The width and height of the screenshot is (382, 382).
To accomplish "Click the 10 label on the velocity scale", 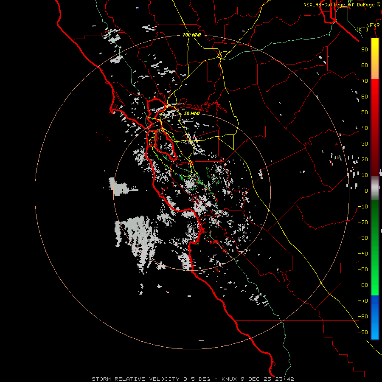I will pos(365,175).
